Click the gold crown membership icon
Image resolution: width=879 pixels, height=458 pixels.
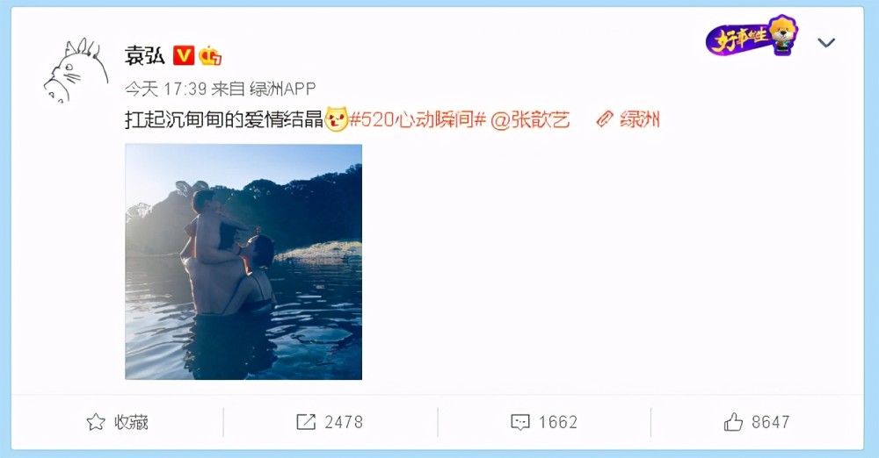(x=210, y=55)
